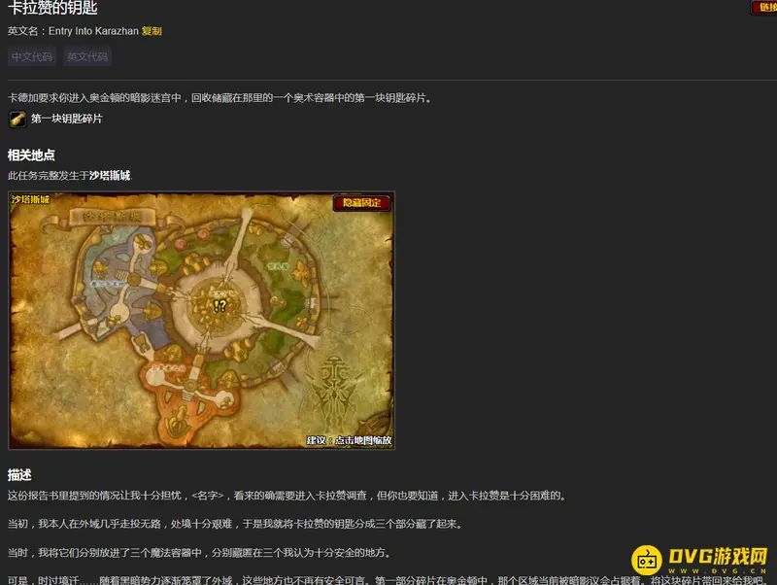Select the 中文代码 tab button
Viewport: 777px width, 585px height.
coord(32,56)
